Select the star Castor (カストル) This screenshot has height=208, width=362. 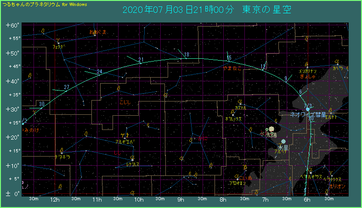point(240,103)
